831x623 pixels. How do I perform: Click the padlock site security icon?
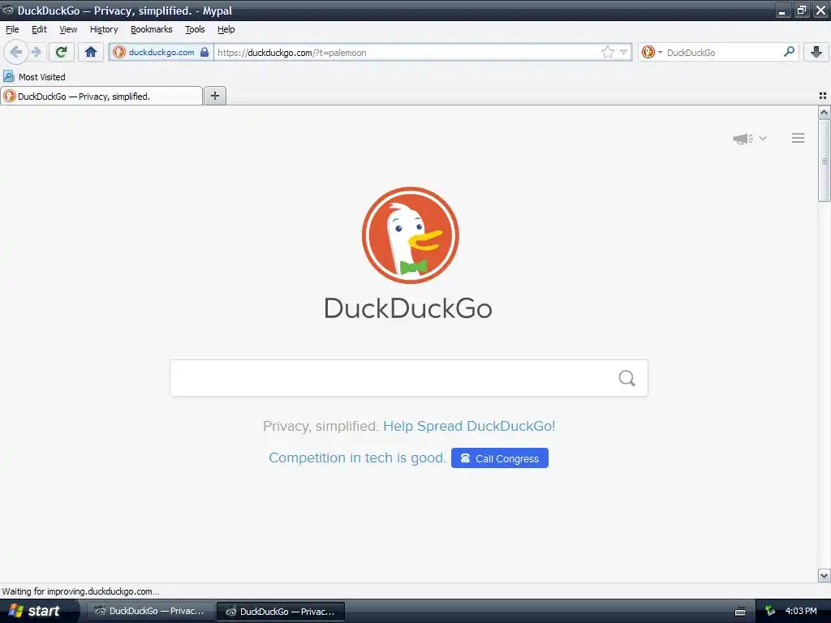205,52
